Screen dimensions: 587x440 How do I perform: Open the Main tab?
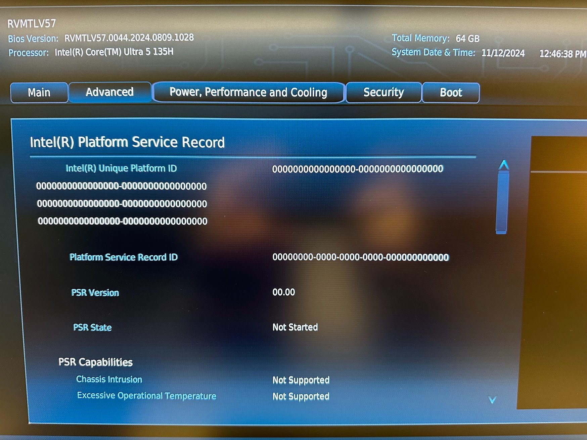(x=39, y=92)
